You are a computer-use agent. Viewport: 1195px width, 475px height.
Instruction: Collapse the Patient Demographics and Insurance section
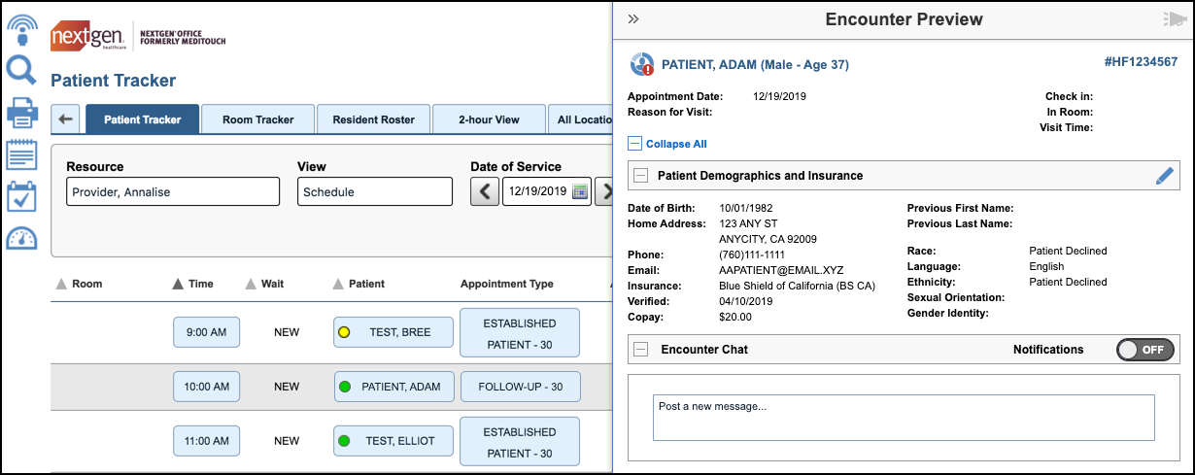641,176
